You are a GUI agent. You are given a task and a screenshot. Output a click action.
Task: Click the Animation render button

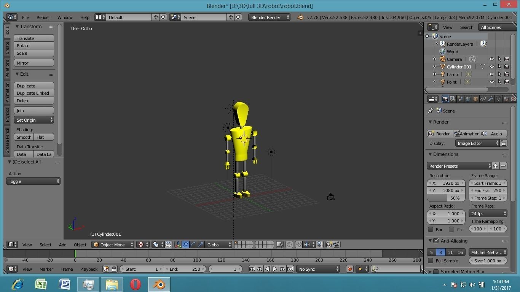click(x=467, y=134)
